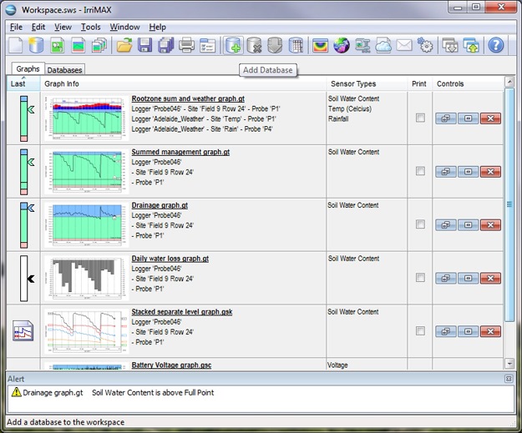Click the Add Database toolbar icon
Screen dimensions: 522x433
233,45
